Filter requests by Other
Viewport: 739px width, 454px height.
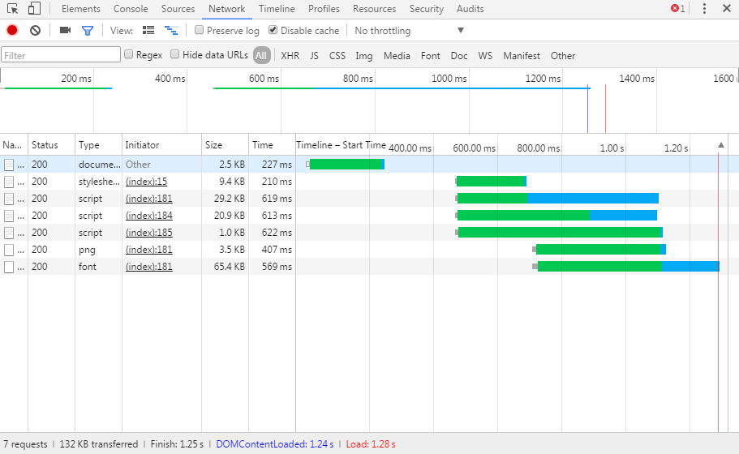coord(563,56)
